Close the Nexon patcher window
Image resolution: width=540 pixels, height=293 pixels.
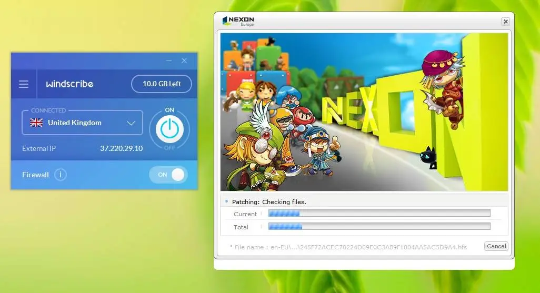(505, 22)
